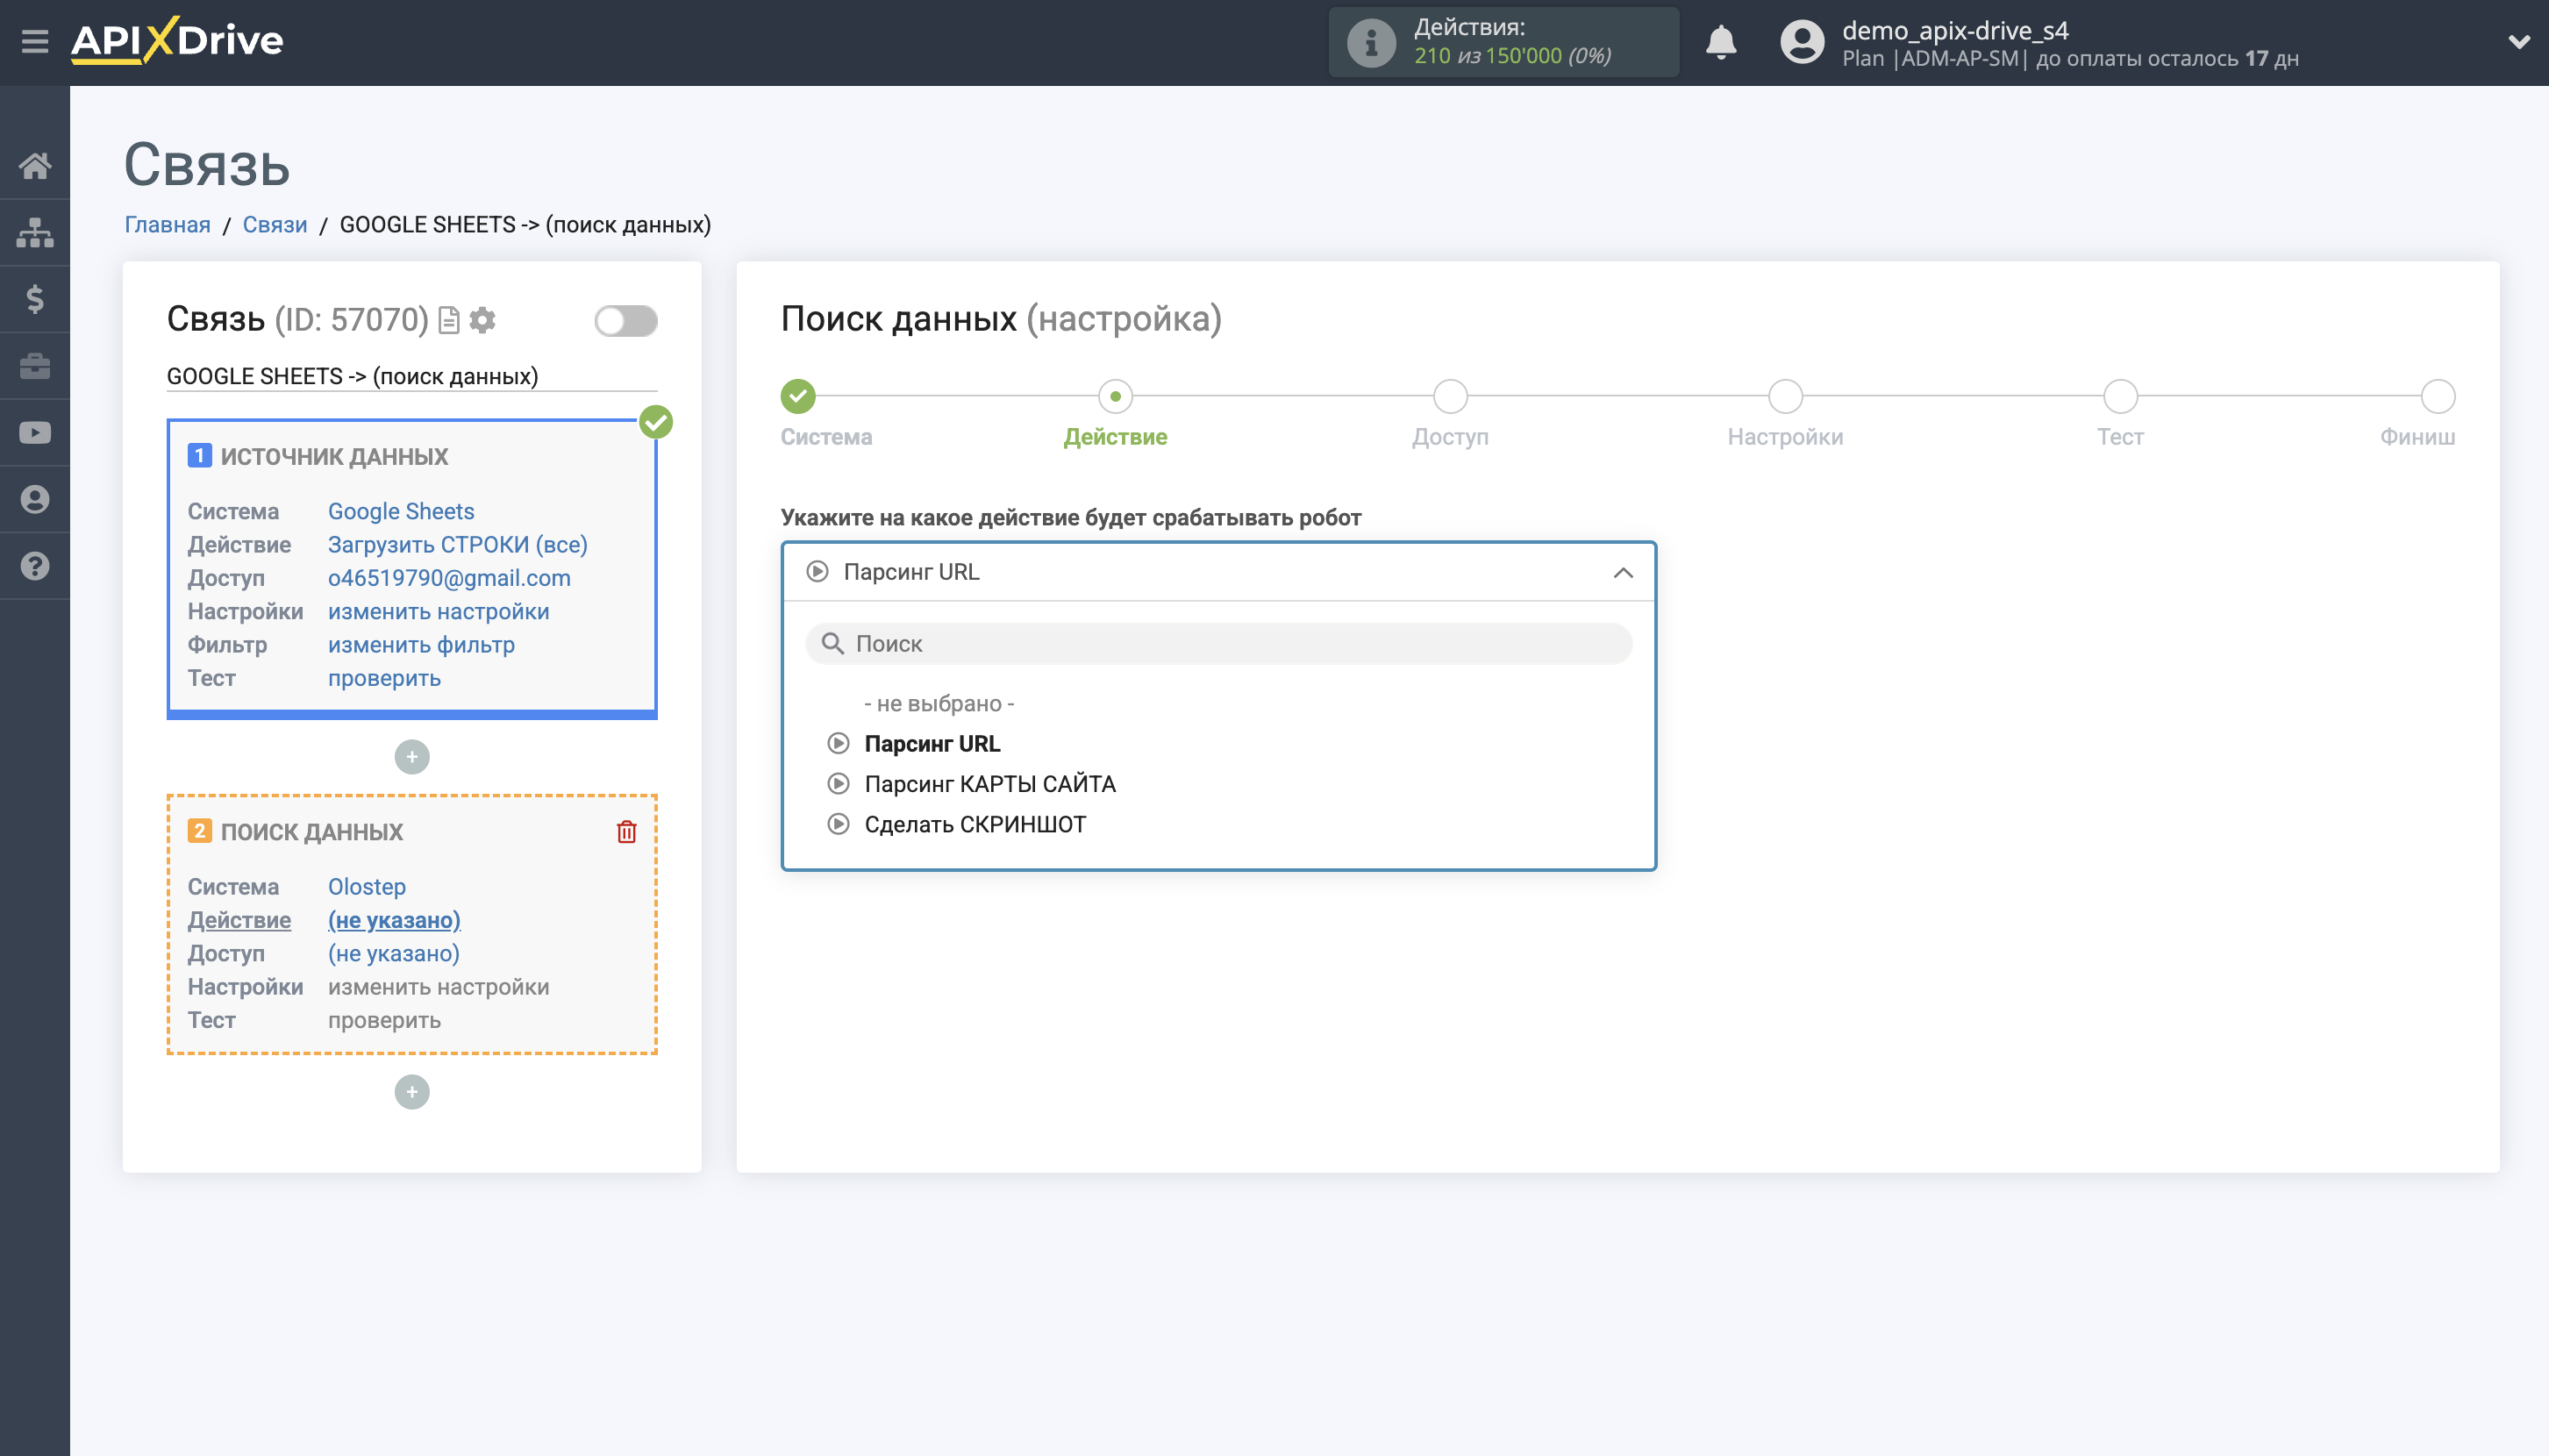
Task: Click the copy document icon near ID
Action: click(449, 320)
